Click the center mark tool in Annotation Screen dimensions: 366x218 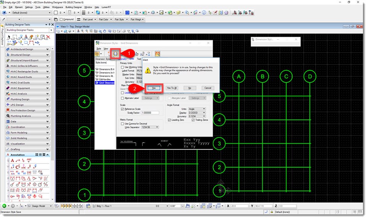[35, 185]
